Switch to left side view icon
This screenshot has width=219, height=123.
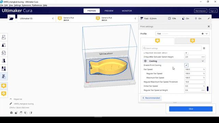[26, 113]
